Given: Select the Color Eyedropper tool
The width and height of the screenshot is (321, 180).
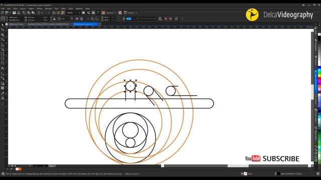Looking at the screenshot, I should point(3,93).
